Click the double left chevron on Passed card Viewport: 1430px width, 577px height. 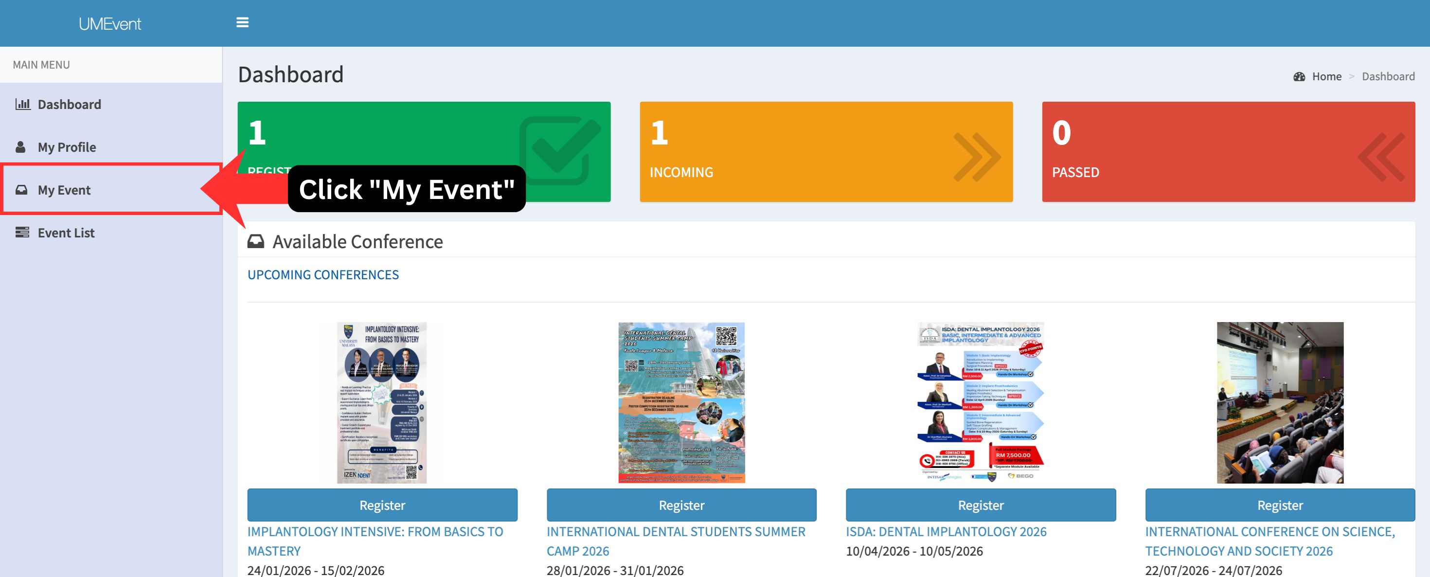coord(1382,157)
